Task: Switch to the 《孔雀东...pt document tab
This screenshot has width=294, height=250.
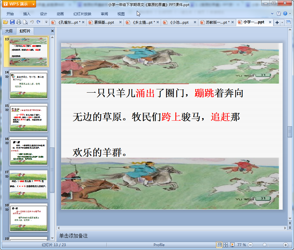Action: pyautogui.click(x=67, y=22)
